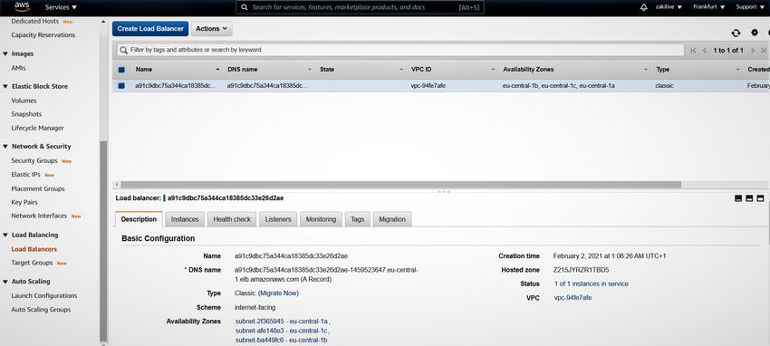This screenshot has height=346, width=770.
Task: Open the notifications bell
Action: pos(644,7)
